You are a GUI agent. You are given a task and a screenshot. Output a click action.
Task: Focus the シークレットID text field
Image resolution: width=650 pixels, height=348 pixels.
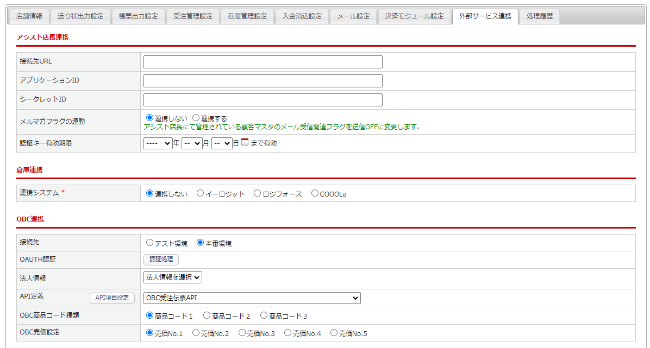(262, 100)
